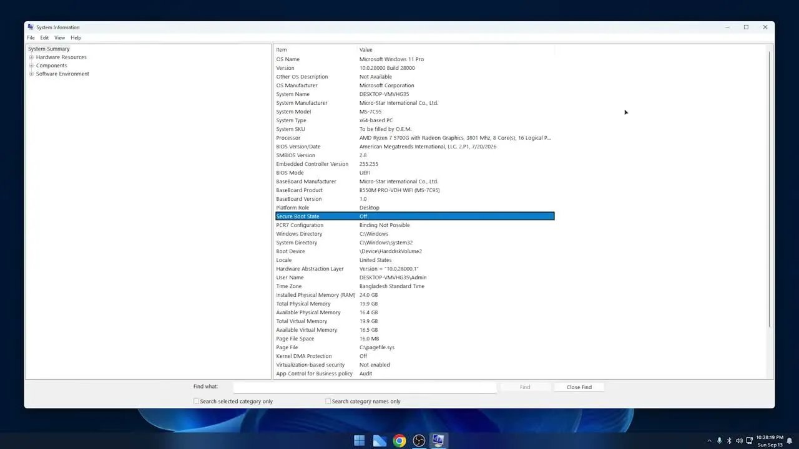Click the microphone tray icon
This screenshot has width=799, height=449.
pyautogui.click(x=719, y=441)
